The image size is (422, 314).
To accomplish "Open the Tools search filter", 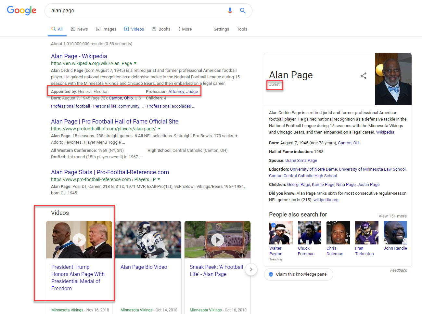I will (242, 29).
